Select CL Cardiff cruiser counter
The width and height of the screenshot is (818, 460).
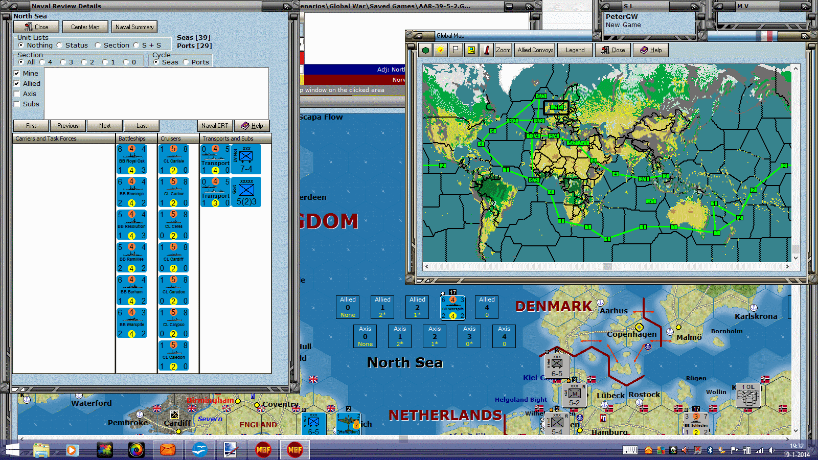click(174, 258)
